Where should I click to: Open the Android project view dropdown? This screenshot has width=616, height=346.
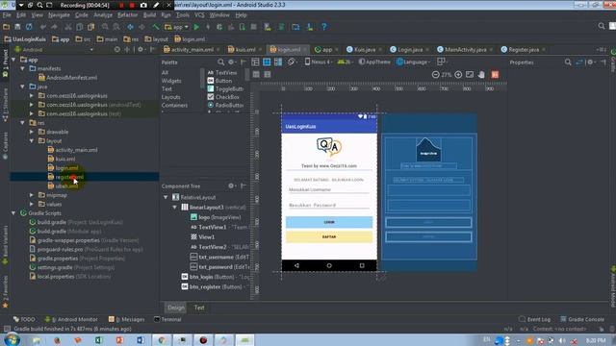click(54, 50)
